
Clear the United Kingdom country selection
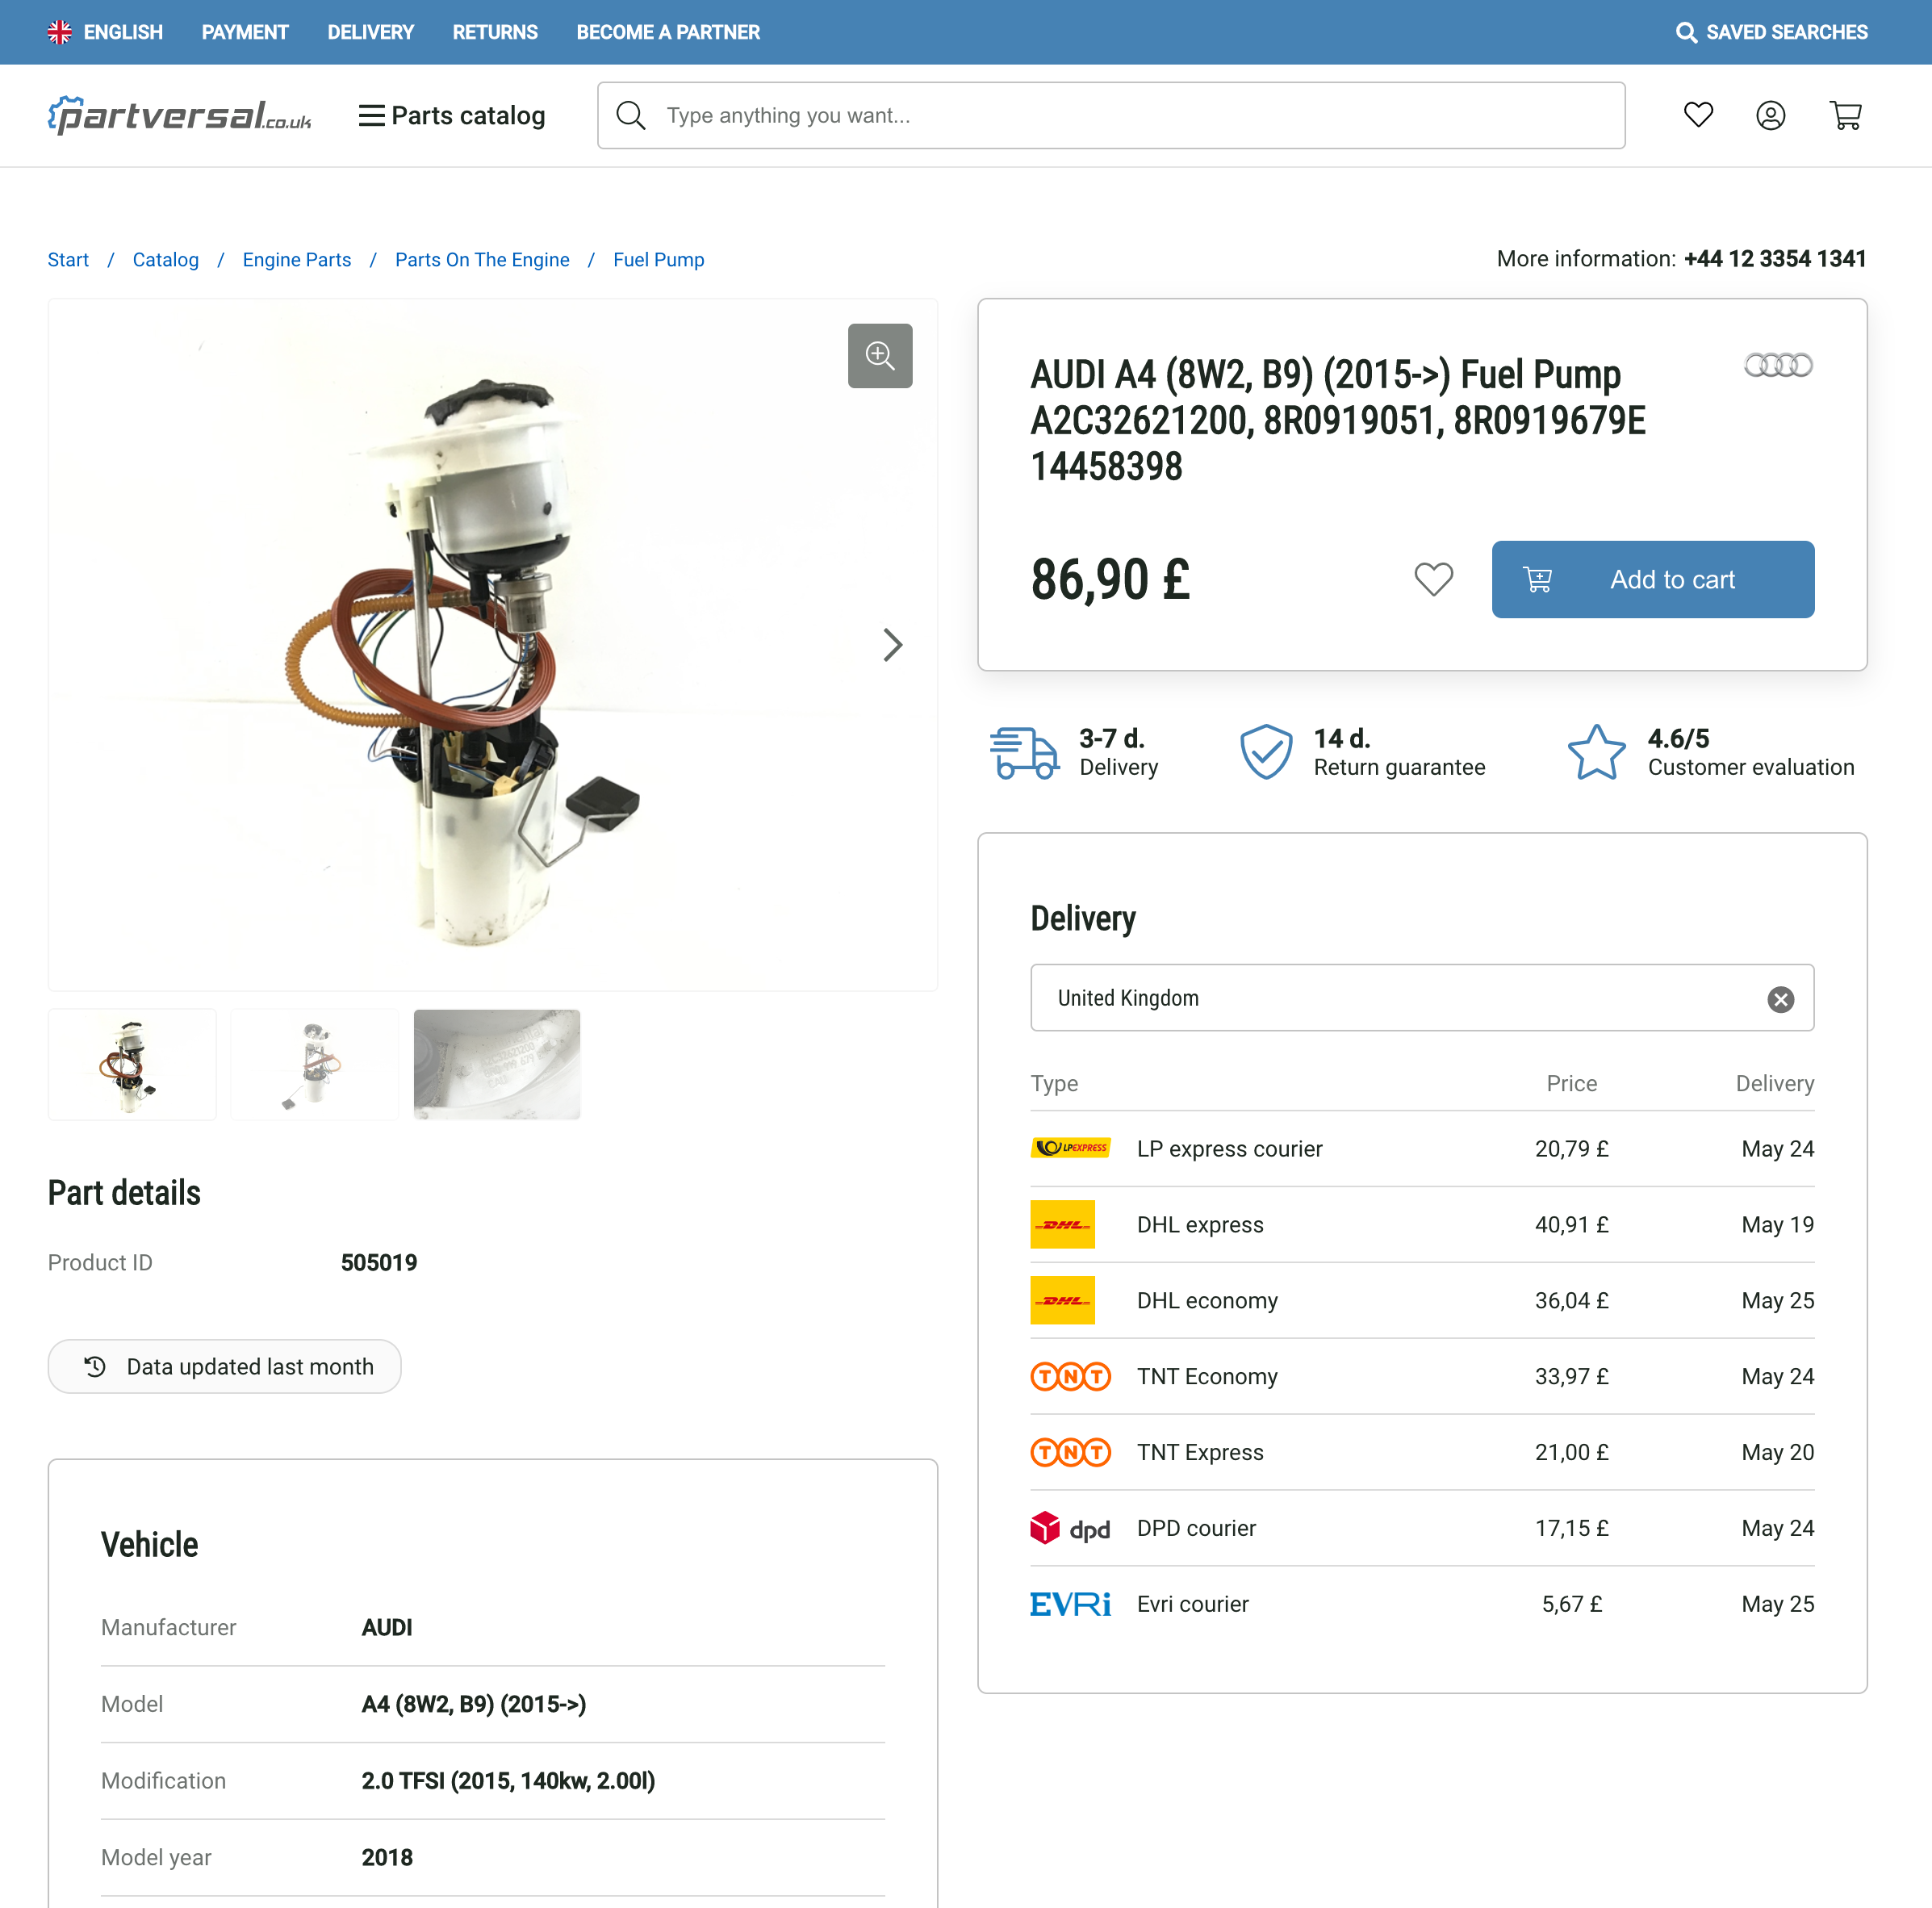point(1780,999)
